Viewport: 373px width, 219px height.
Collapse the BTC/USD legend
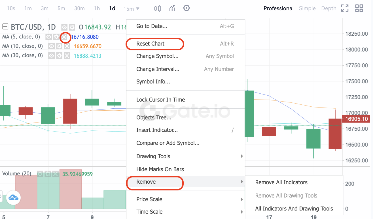click(5, 27)
